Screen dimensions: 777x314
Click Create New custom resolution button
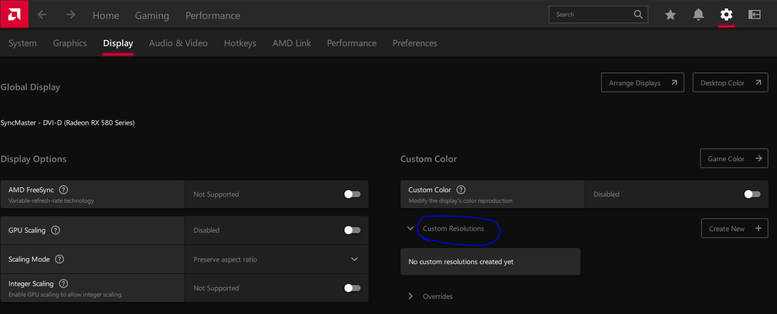pos(734,229)
